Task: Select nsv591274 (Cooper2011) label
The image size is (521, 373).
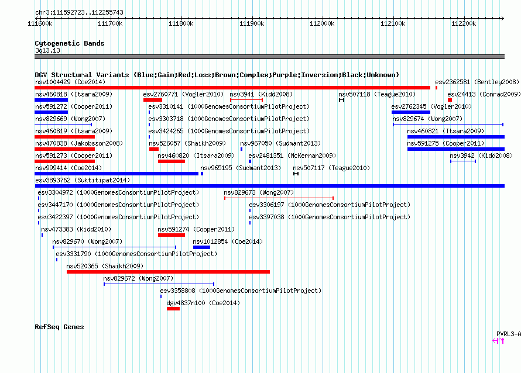Action: [196, 229]
